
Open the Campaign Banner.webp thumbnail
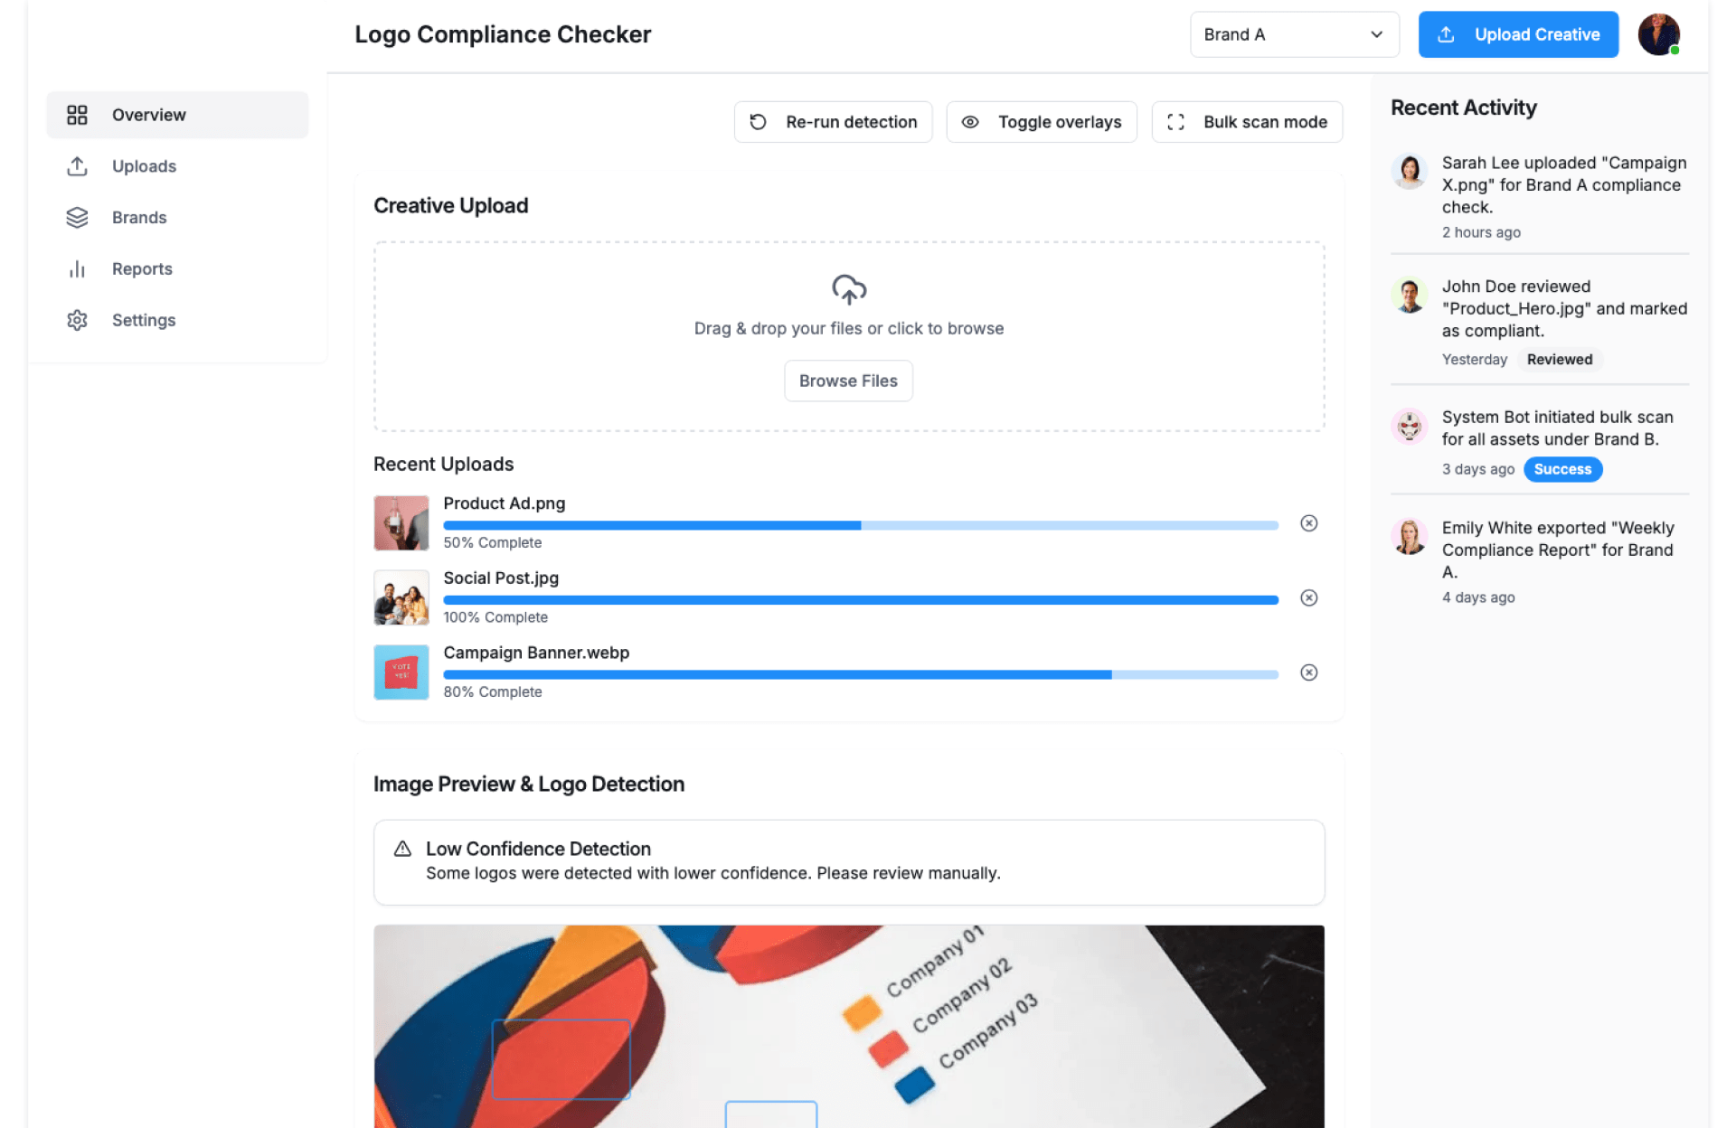coord(401,672)
